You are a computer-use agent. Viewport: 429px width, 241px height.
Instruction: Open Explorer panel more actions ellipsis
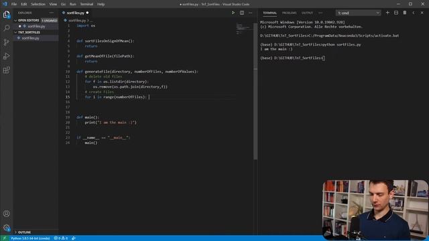[x=52, y=13]
